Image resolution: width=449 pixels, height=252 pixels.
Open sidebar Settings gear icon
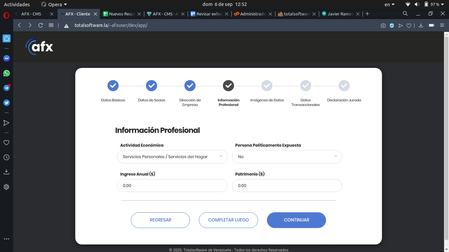click(7, 187)
